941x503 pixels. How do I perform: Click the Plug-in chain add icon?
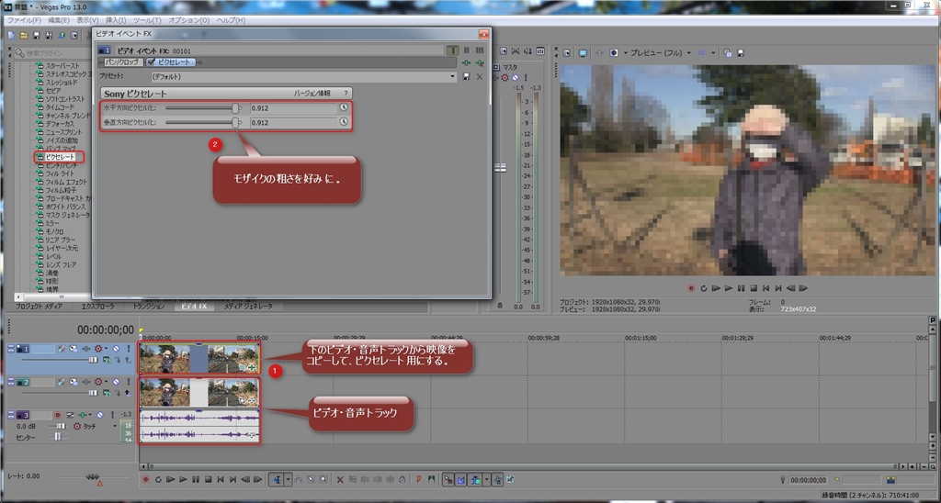(466, 62)
